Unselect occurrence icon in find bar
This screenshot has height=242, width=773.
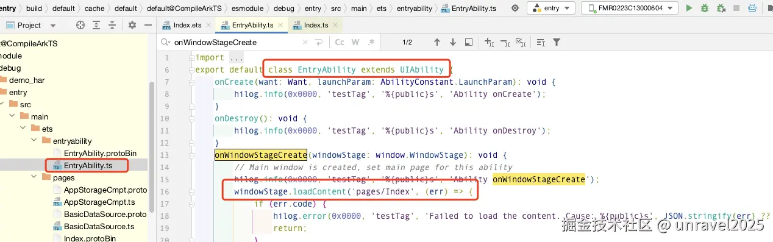505,42
